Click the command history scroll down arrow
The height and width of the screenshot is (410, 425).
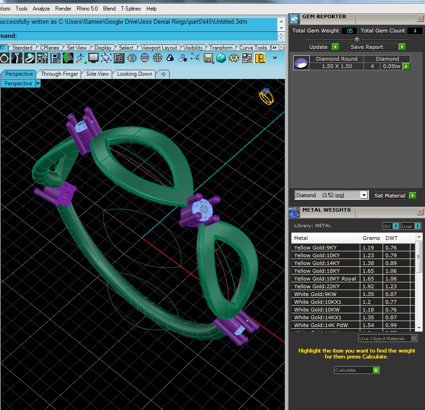pos(281,28)
